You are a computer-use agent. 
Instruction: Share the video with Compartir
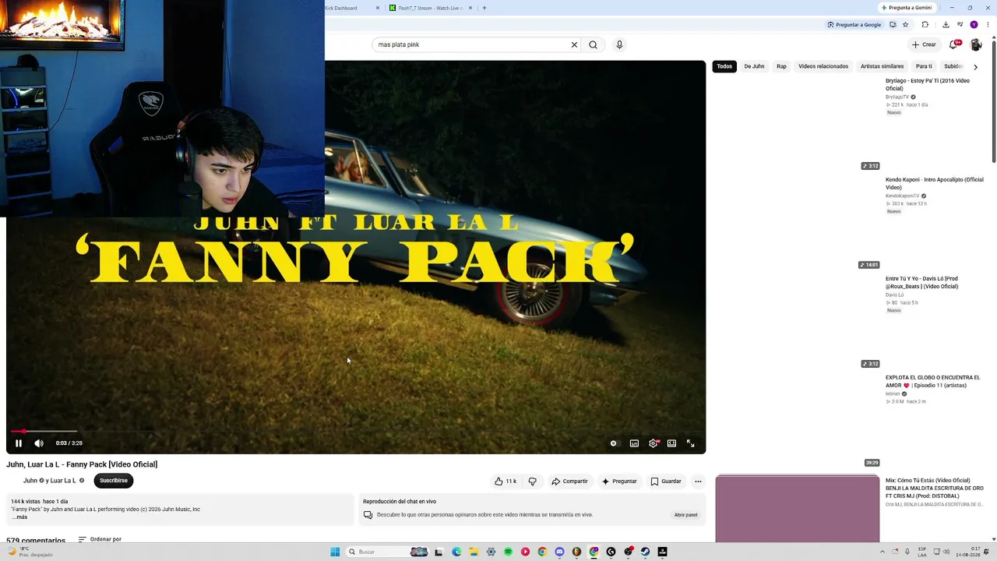click(x=569, y=482)
